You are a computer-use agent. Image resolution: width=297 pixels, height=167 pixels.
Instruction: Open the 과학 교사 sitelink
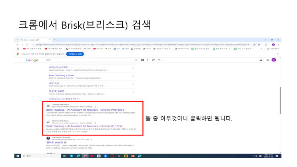click(x=54, y=83)
